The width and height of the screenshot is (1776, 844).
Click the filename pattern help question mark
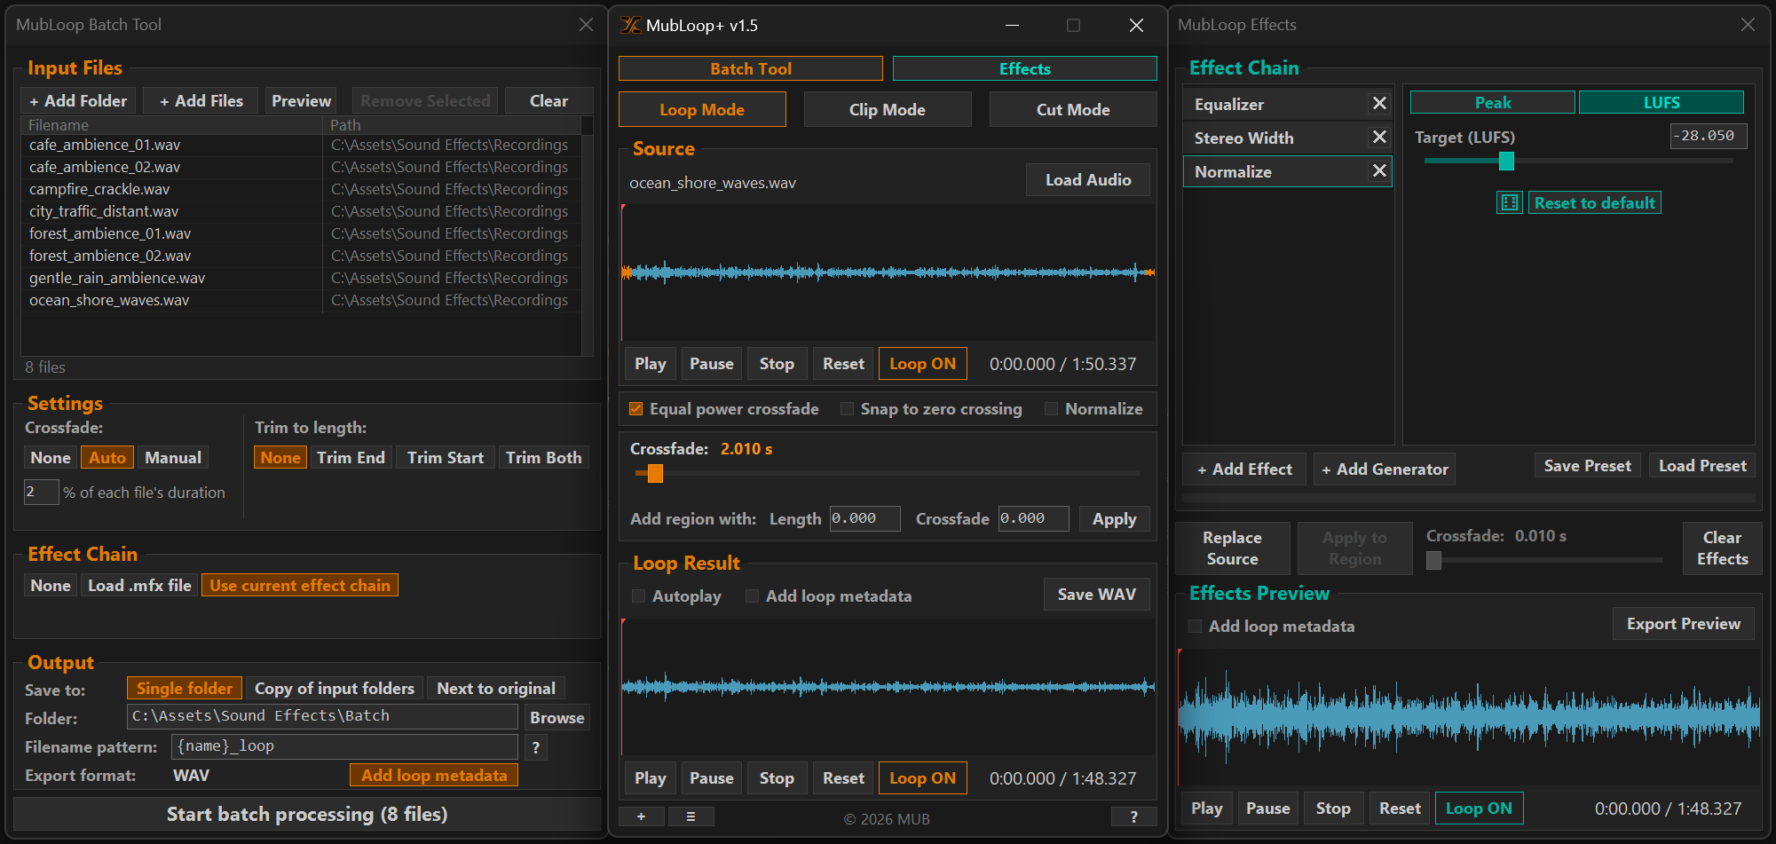535,747
